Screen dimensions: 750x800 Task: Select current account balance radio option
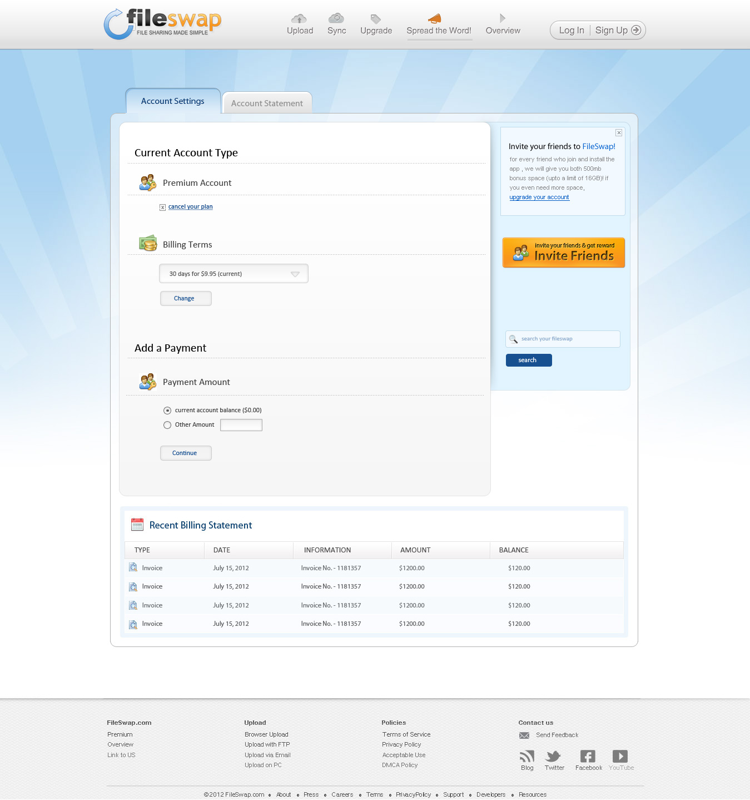click(x=167, y=411)
